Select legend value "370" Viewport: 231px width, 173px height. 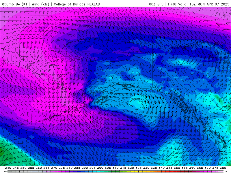point(208,168)
